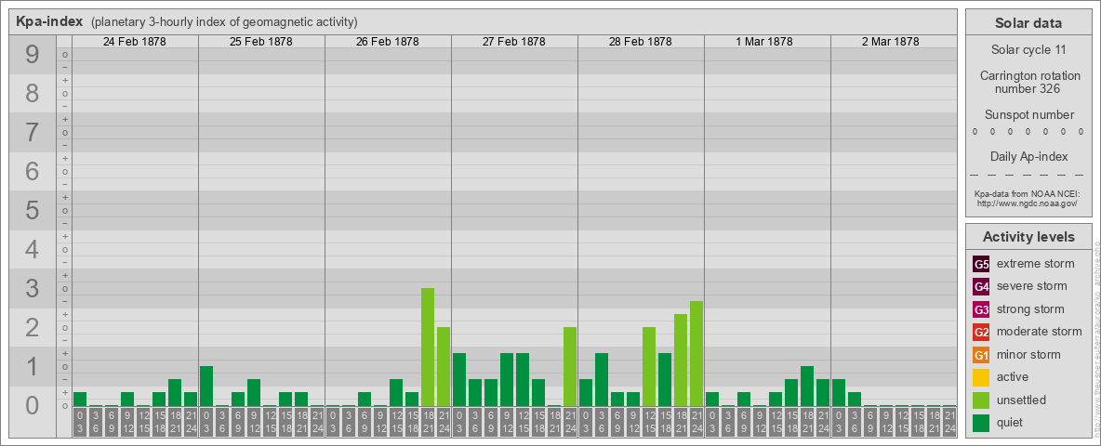Click the yellow 'active' legend swatch
The image size is (1101, 446).
981,377
